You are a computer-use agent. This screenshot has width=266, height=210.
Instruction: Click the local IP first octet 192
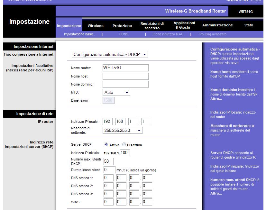coord(107,122)
